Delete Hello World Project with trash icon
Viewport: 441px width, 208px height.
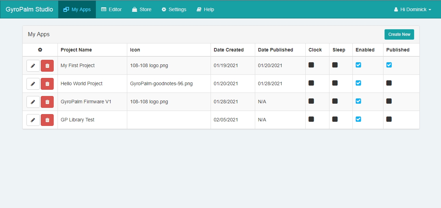tap(47, 84)
